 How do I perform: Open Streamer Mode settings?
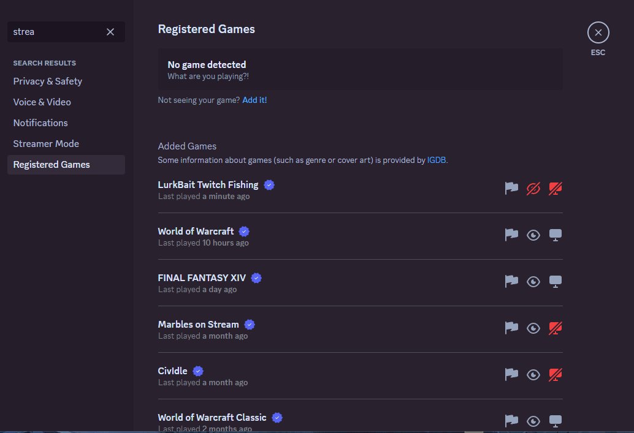[66, 144]
